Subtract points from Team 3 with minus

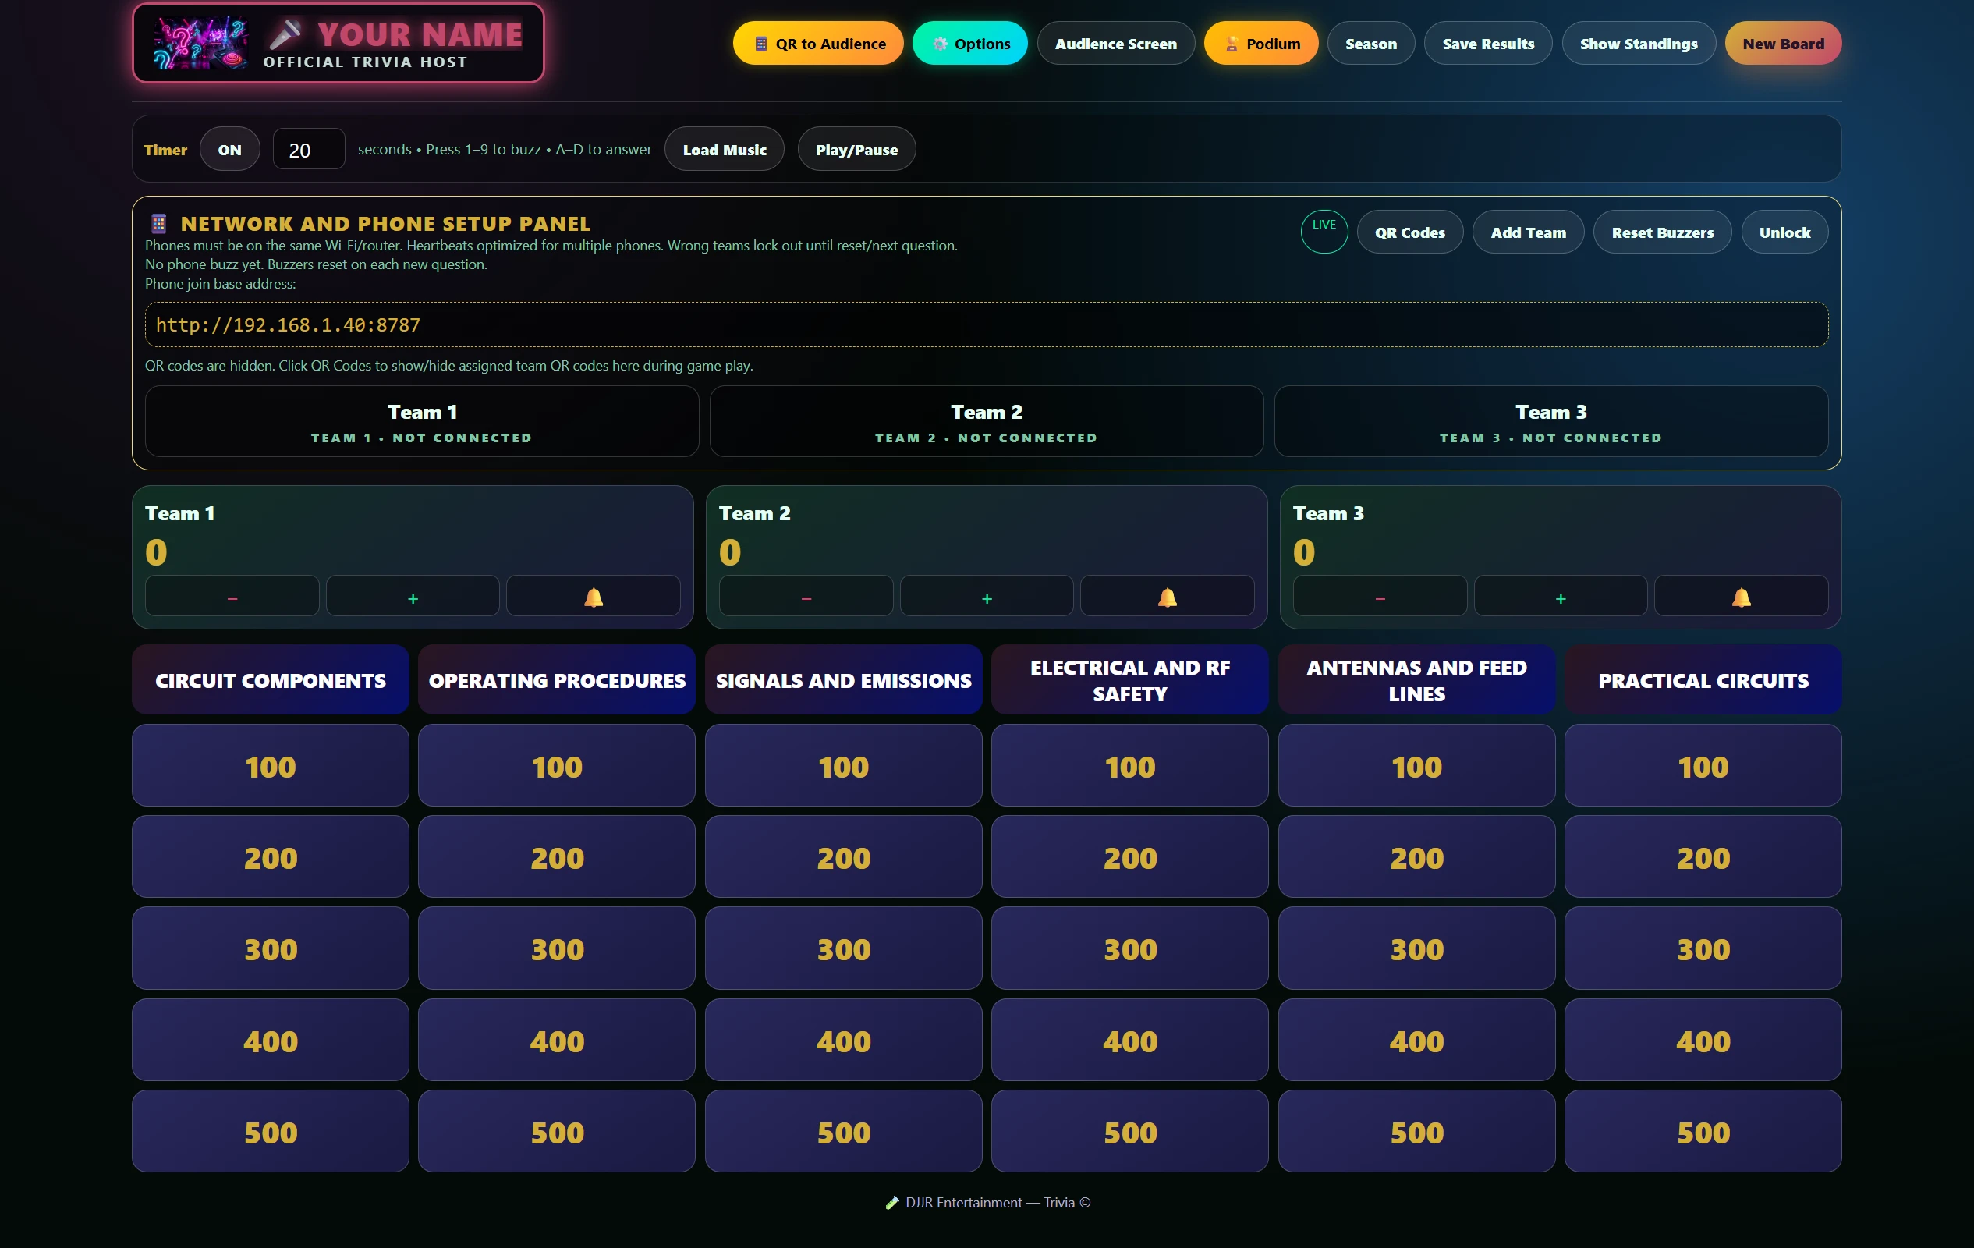1380,597
